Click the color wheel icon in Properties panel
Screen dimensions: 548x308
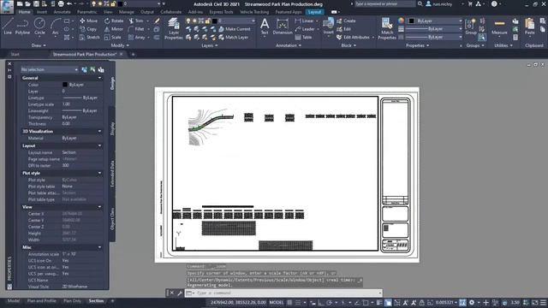401,21
